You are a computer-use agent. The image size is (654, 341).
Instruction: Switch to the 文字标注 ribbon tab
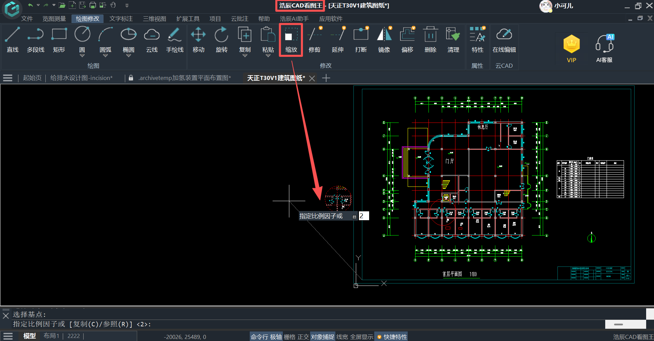point(121,19)
